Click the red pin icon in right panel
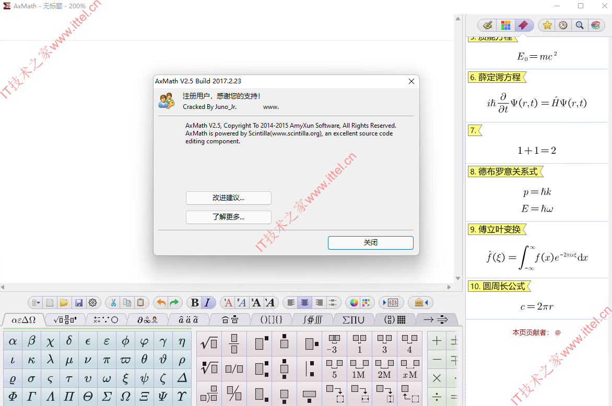The width and height of the screenshot is (612, 406). pyautogui.click(x=523, y=26)
